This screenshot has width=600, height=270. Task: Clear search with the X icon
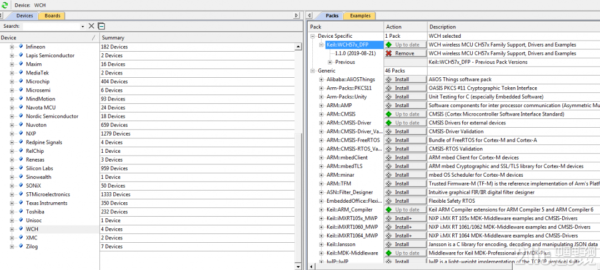tap(92, 26)
